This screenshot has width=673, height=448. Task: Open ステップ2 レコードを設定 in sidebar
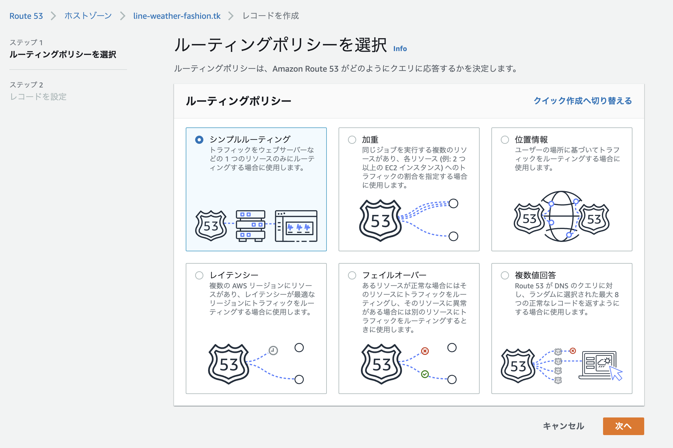tap(38, 97)
